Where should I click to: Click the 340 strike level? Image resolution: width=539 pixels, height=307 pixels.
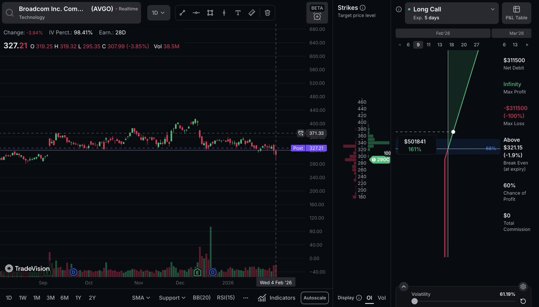coord(362,143)
